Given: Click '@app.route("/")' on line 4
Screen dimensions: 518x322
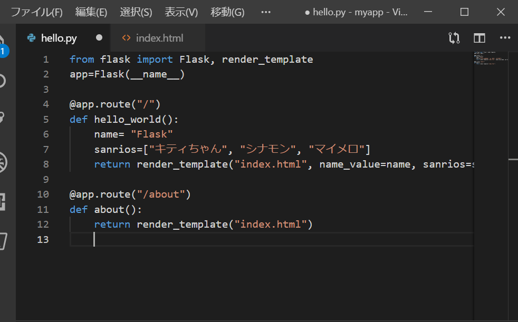Looking at the screenshot, I should pyautogui.click(x=115, y=104).
